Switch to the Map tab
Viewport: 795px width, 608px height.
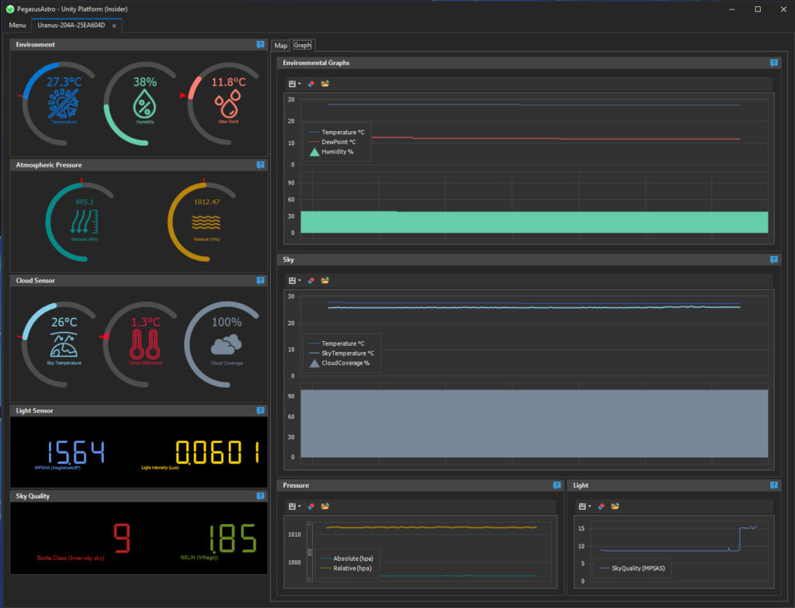pos(281,46)
